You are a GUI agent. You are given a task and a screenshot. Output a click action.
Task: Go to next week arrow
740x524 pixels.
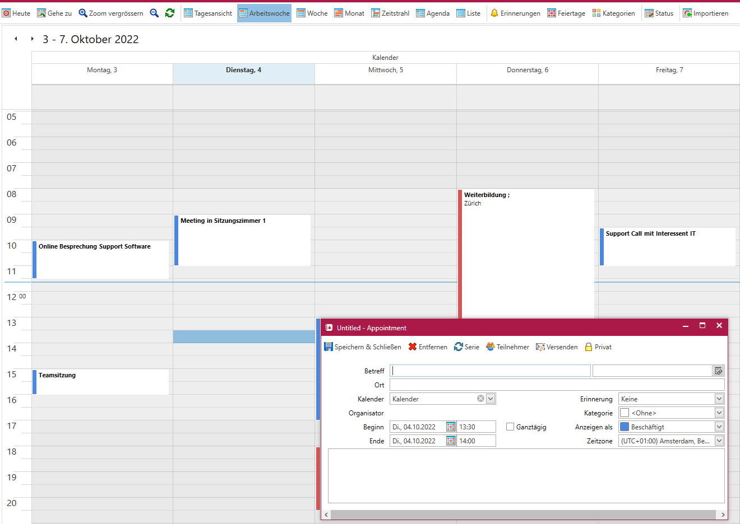pos(32,39)
